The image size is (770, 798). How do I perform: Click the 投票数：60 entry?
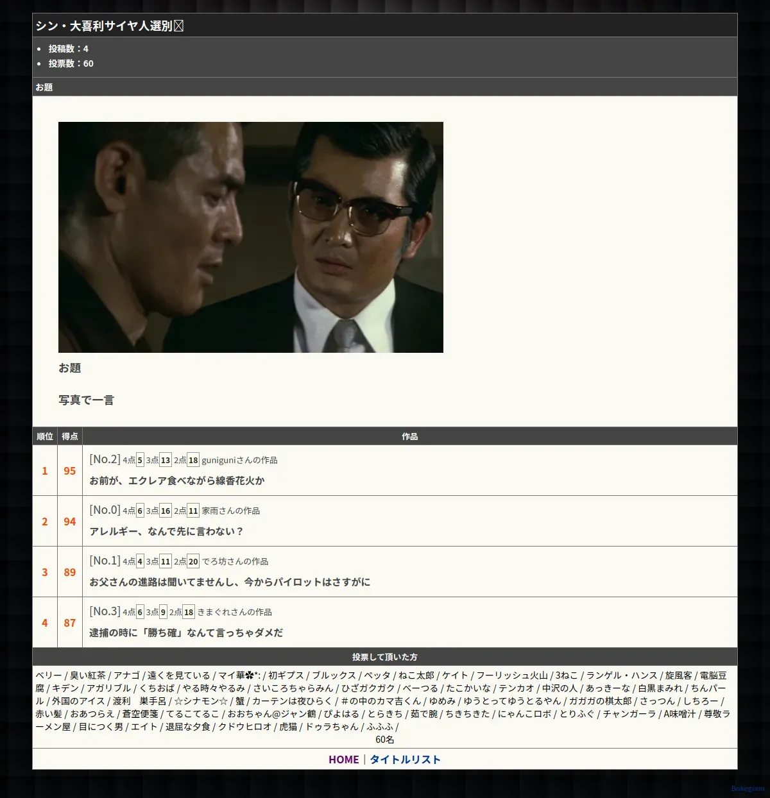(71, 64)
